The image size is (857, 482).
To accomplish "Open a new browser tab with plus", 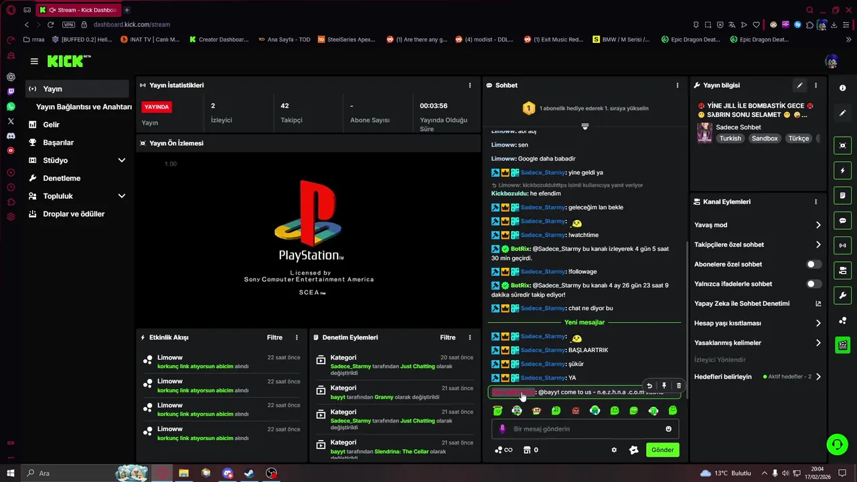I will (127, 10).
